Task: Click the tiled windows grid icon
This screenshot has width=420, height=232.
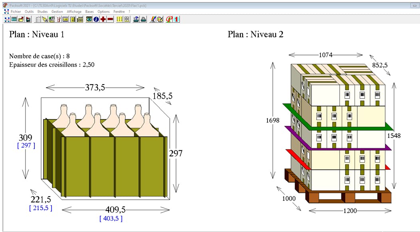Action: (x=127, y=19)
